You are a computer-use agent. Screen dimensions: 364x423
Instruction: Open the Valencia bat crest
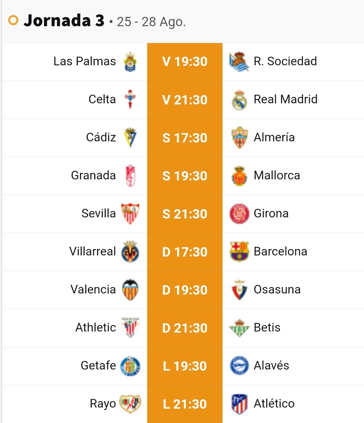[130, 290]
